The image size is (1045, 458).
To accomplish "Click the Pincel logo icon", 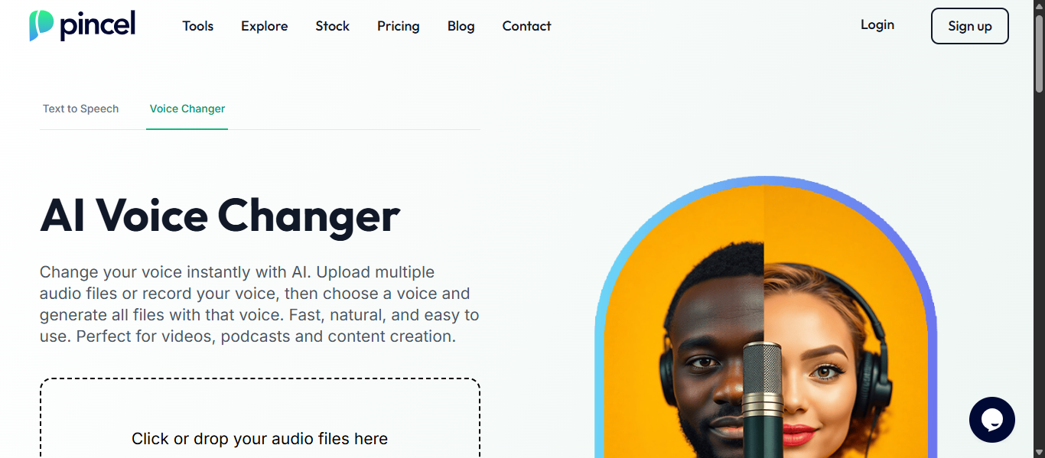I will [41, 25].
